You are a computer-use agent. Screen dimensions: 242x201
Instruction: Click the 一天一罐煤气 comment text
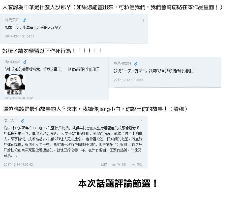pos(154,71)
